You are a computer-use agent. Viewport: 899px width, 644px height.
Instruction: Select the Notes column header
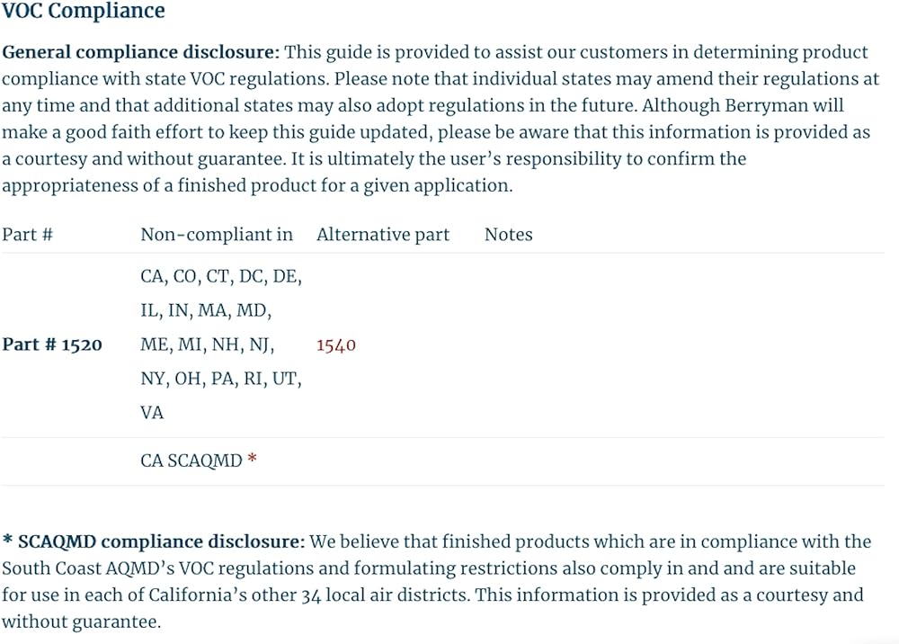pyautogui.click(x=508, y=235)
